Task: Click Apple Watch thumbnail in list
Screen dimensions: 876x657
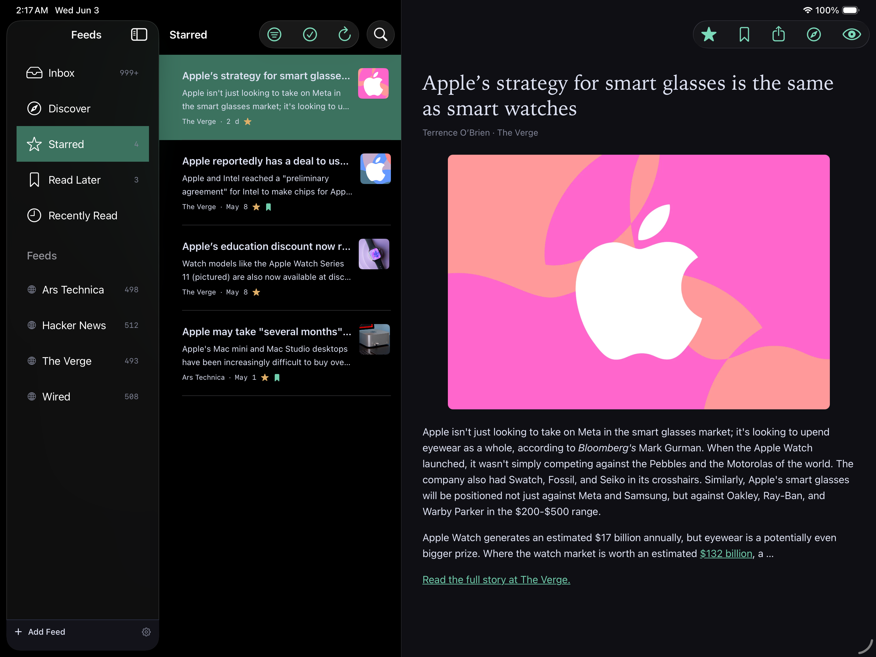Action: pos(374,254)
